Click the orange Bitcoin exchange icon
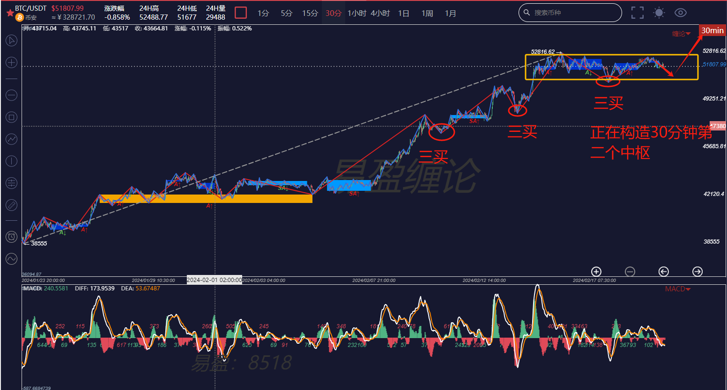This screenshot has height=390, width=727. click(19, 17)
